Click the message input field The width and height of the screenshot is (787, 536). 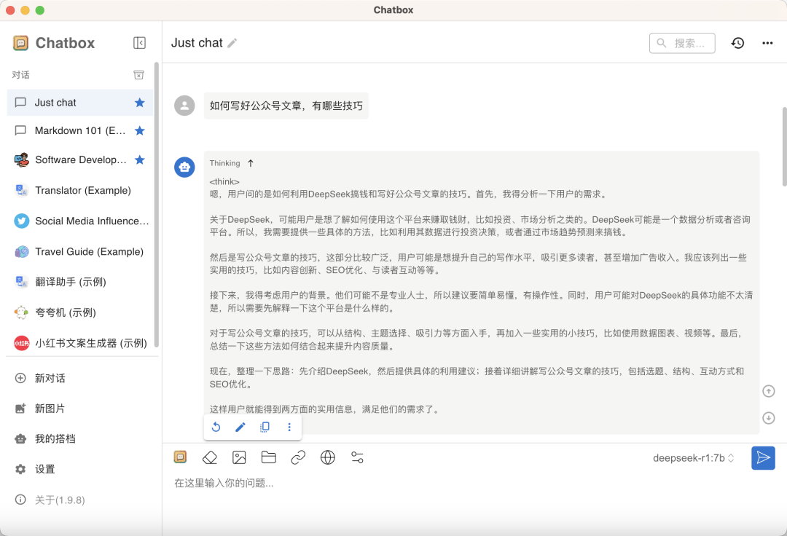coord(474,484)
